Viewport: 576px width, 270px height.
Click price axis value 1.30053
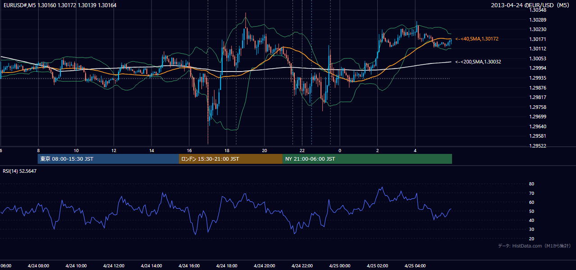538,58
